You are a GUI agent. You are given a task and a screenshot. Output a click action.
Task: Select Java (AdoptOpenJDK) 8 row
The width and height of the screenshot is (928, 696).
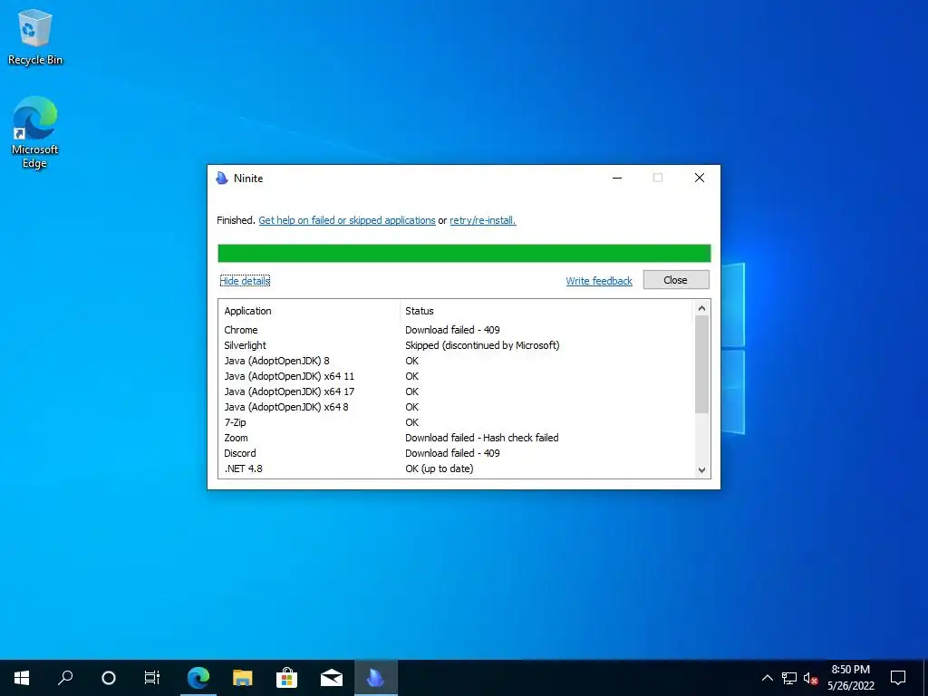click(456, 361)
